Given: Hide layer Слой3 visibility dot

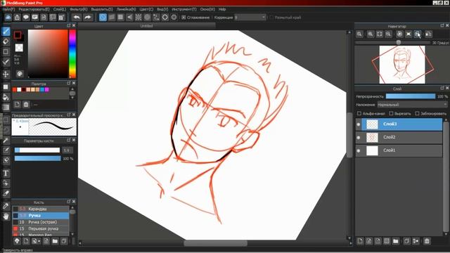Looking at the screenshot, I should pyautogui.click(x=359, y=124).
